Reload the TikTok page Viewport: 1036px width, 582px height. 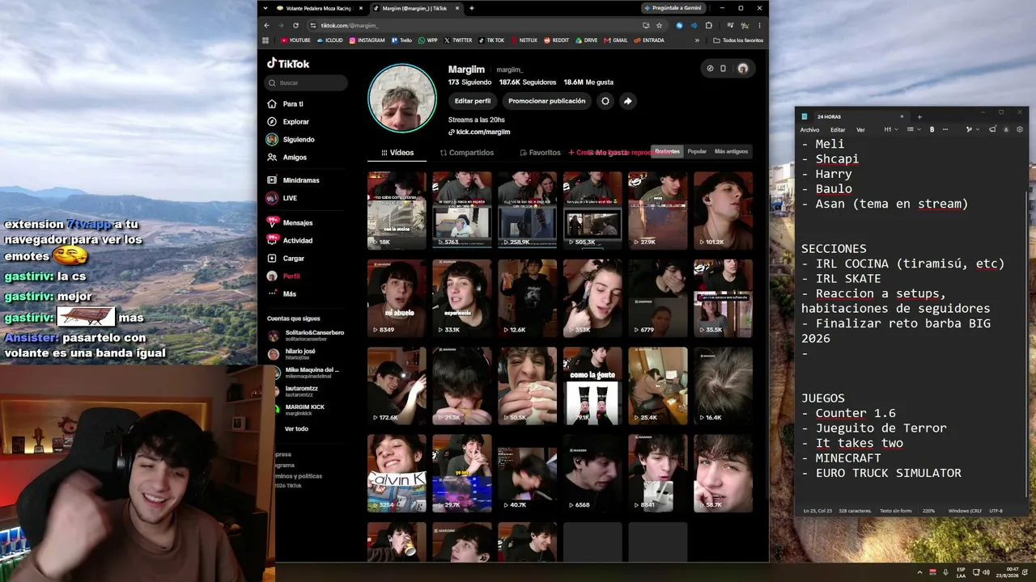296,25
